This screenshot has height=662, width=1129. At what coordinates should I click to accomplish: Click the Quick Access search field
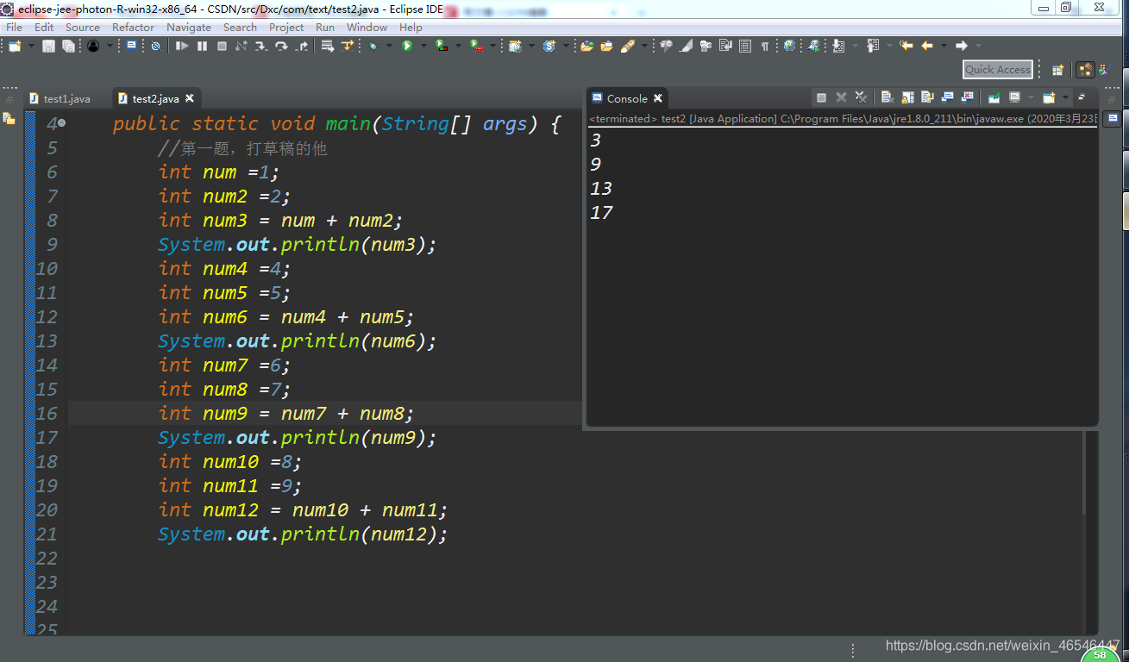coord(998,70)
